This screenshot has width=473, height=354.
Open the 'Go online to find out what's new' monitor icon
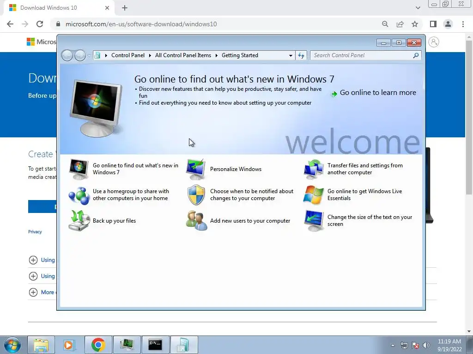79,169
